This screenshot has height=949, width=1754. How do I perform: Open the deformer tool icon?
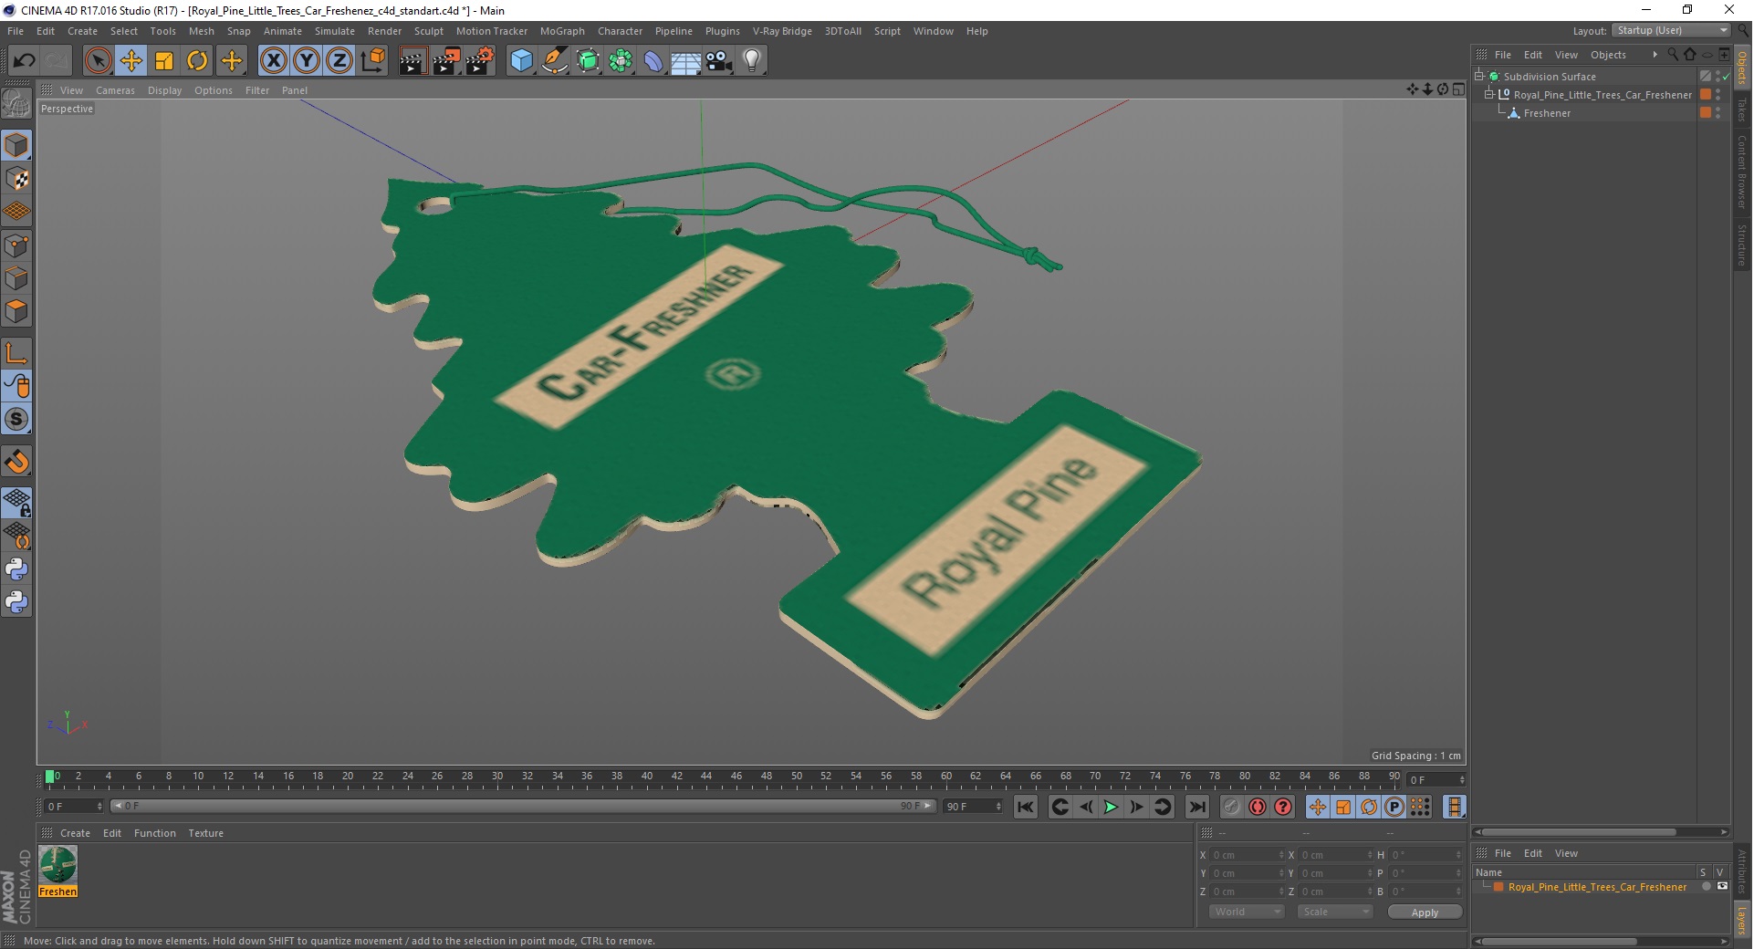[x=654, y=61]
